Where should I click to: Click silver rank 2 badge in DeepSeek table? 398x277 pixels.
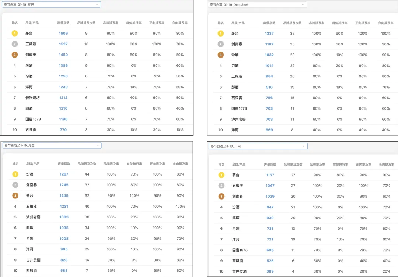pos(221,44)
